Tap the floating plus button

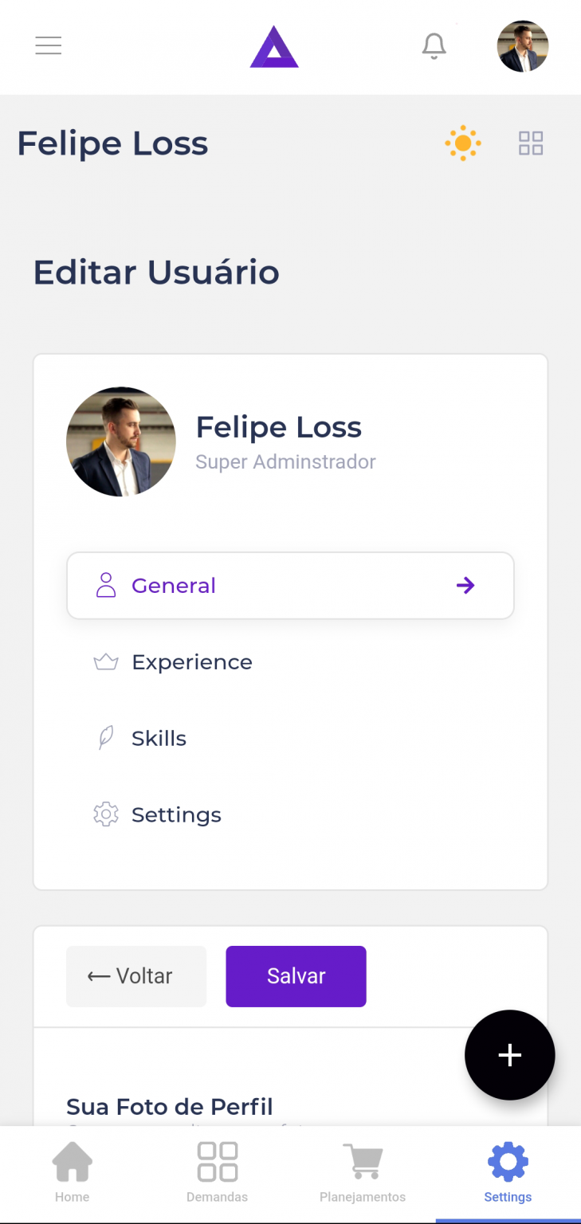[x=510, y=1055]
